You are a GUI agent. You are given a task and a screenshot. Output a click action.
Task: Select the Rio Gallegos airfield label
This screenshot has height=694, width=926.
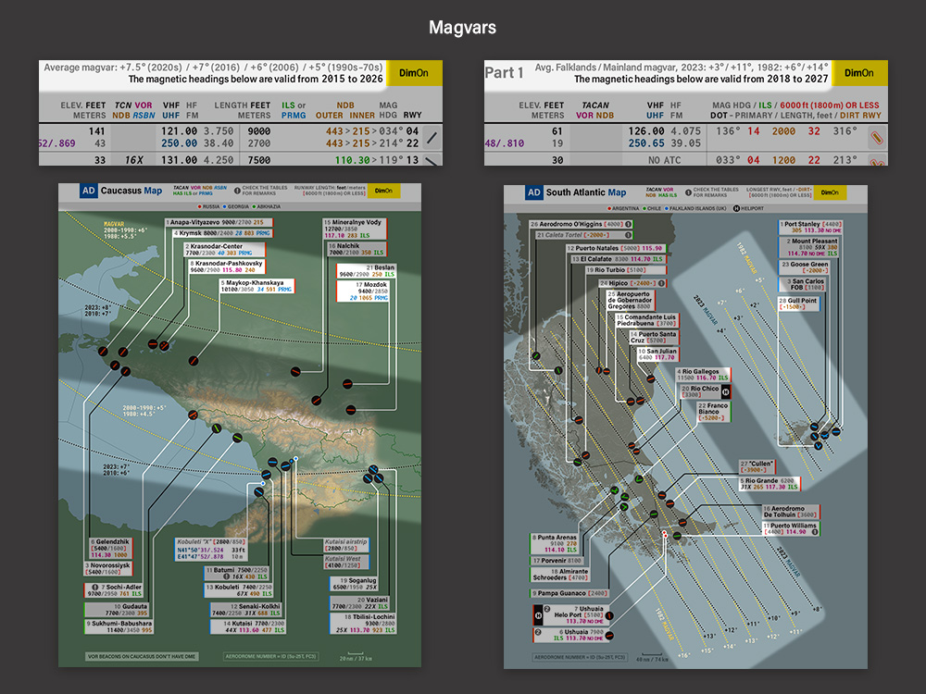pyautogui.click(x=703, y=375)
